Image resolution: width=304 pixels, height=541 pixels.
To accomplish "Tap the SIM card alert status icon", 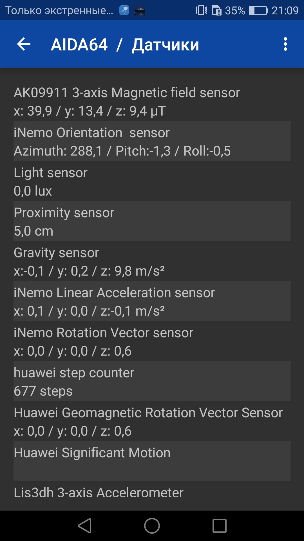I will coord(216,10).
